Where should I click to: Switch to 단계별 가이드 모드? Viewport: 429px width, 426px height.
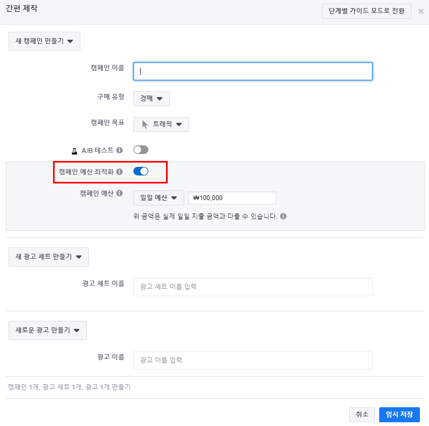pyautogui.click(x=366, y=11)
